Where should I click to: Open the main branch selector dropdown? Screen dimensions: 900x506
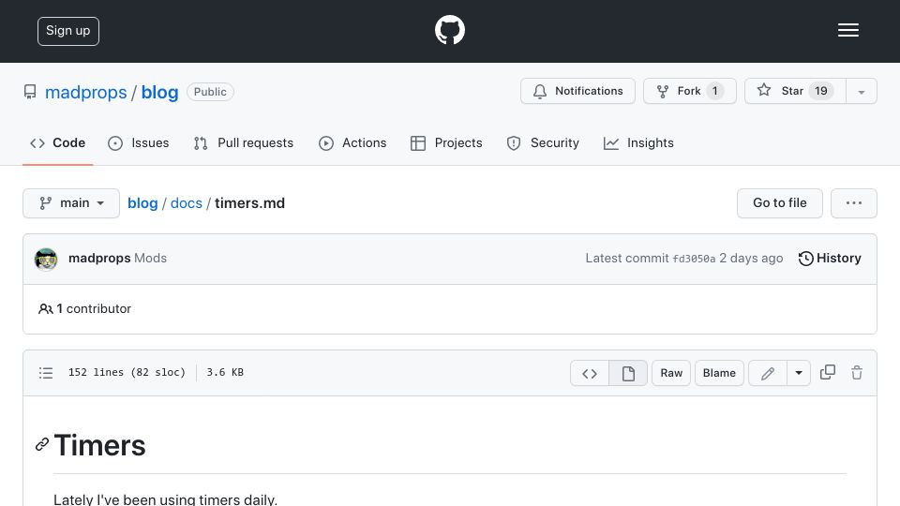71,203
